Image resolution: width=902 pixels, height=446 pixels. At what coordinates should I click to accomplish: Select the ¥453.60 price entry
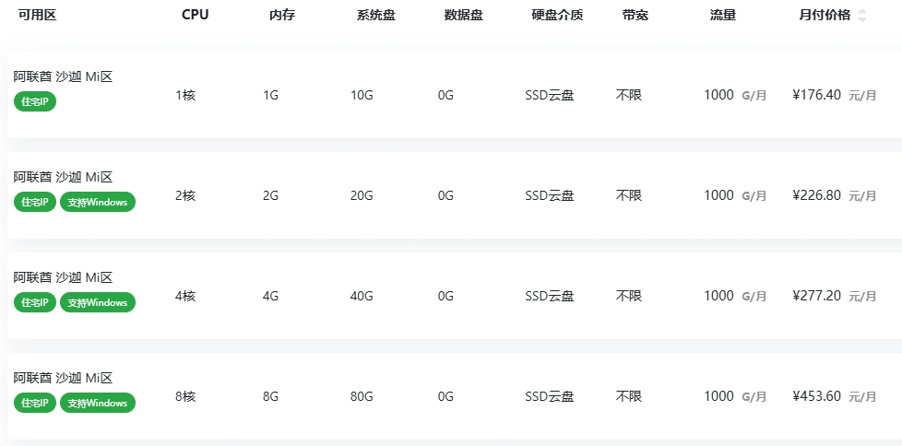816,396
